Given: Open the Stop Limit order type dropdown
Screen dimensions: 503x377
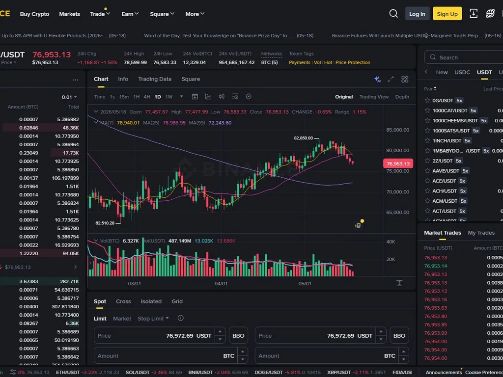Looking at the screenshot, I should click(x=153, y=318).
